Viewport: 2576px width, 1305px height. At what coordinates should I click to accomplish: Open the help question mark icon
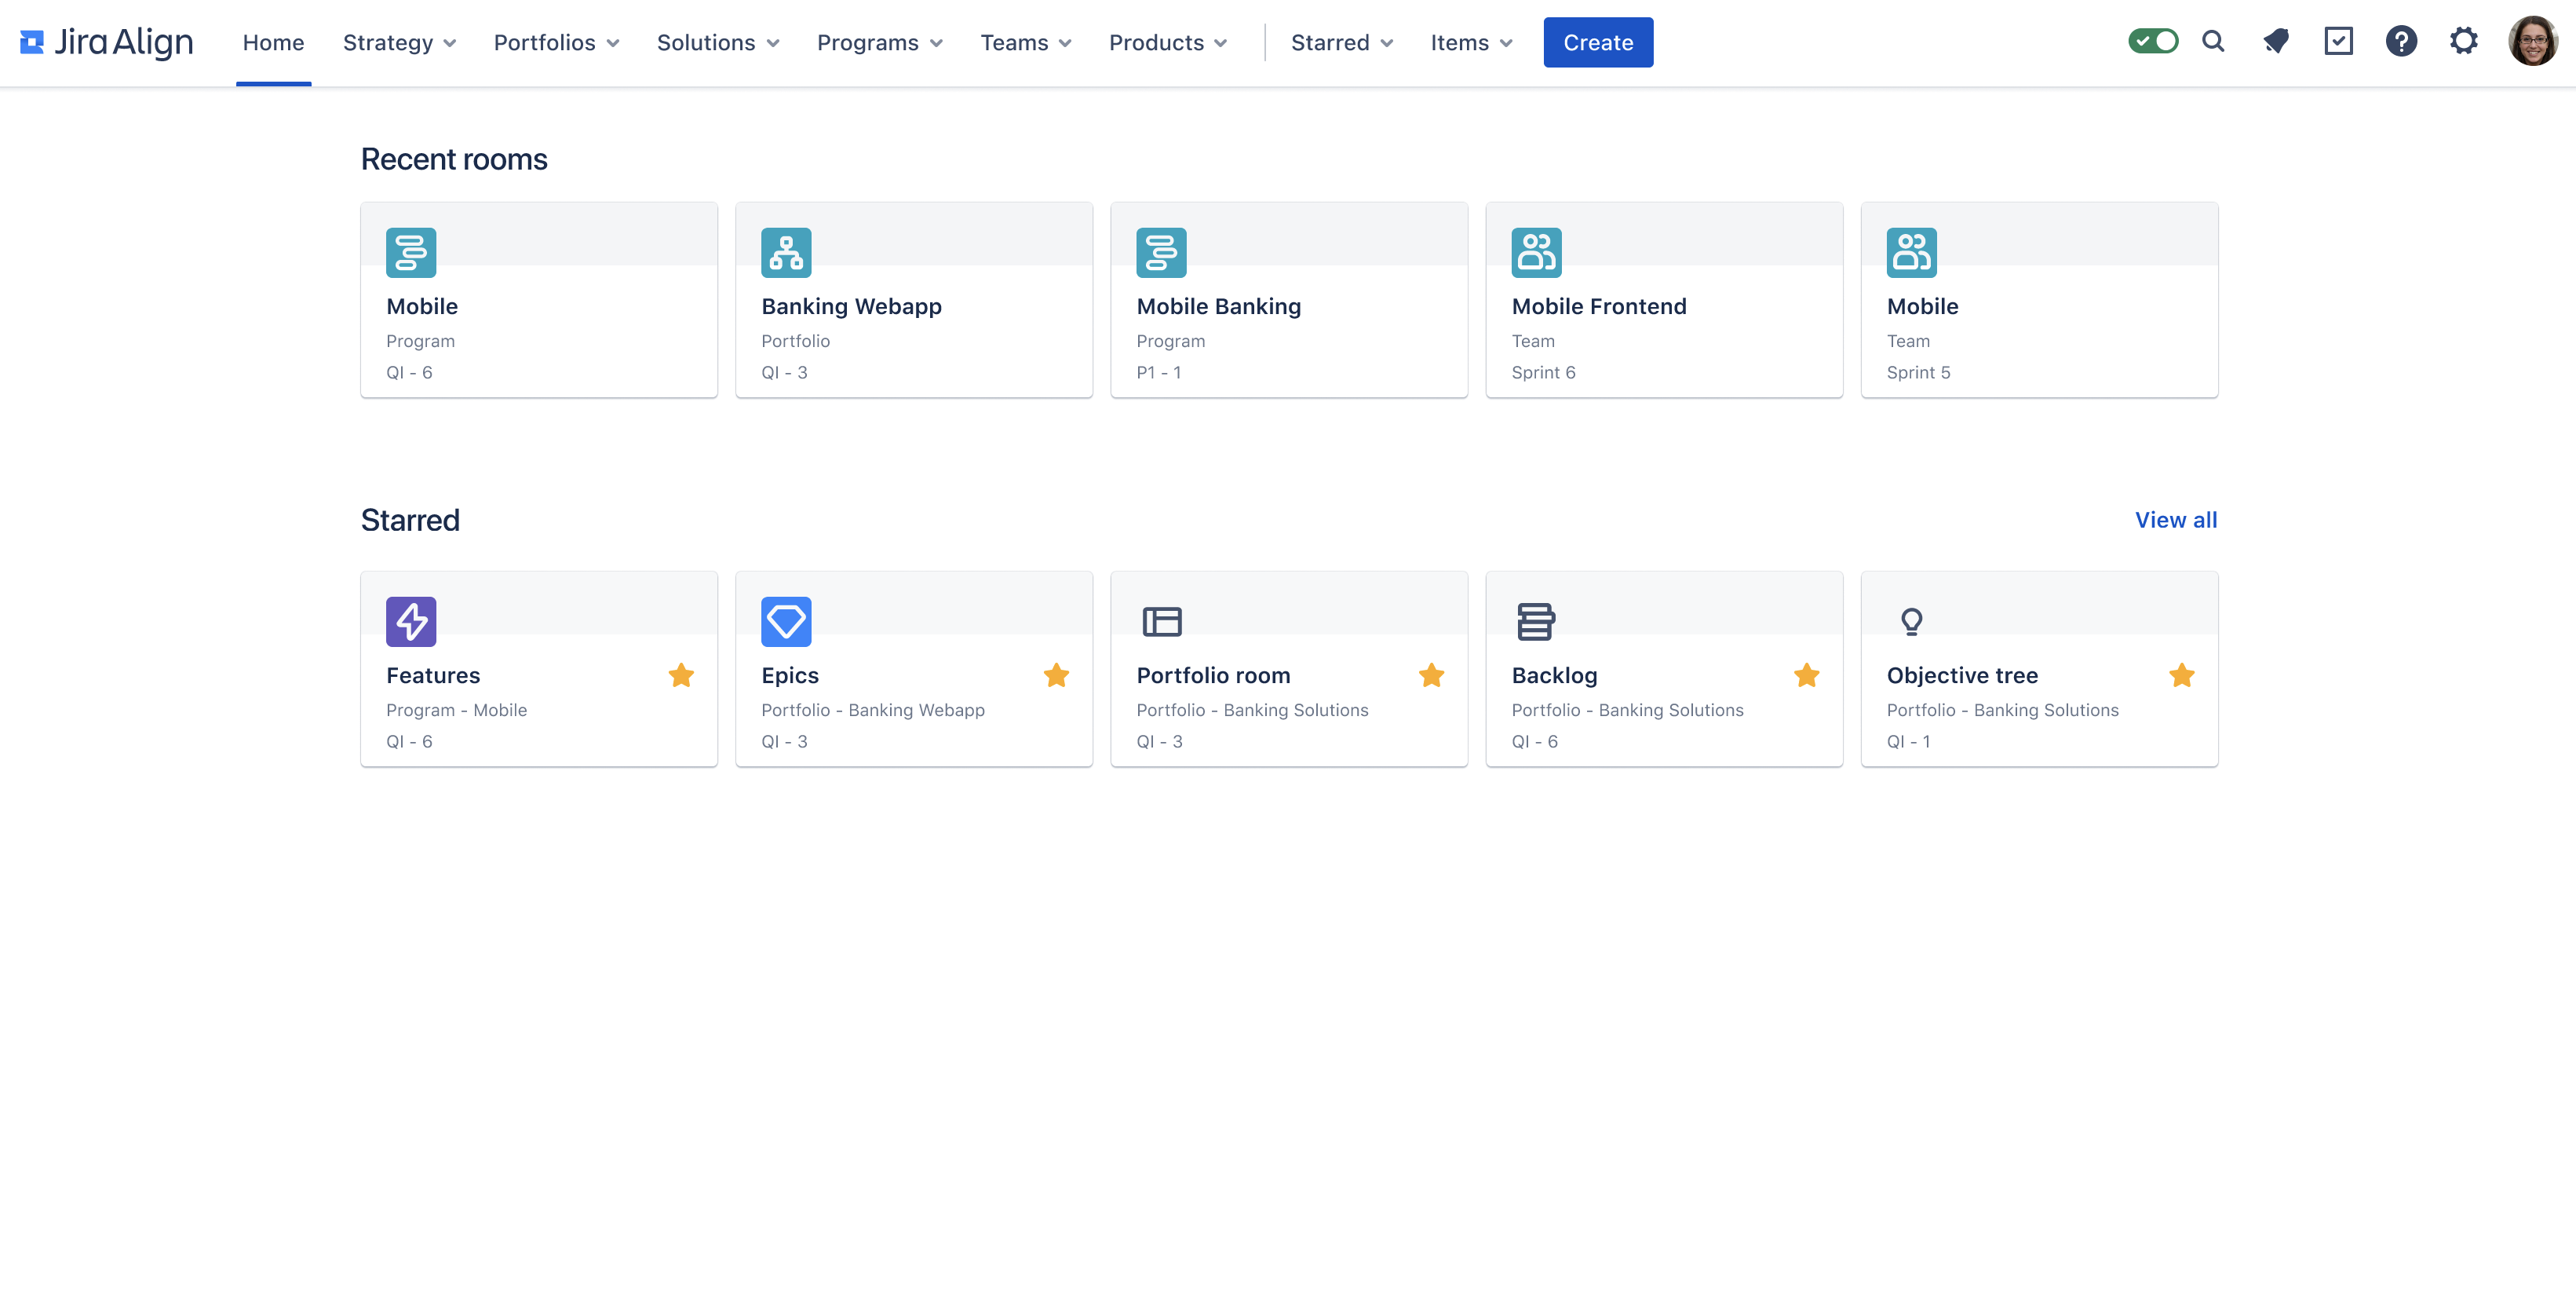tap(2401, 42)
